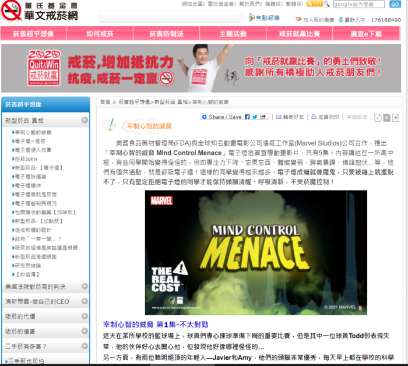Open 戒菸就贏比賽 navigation tab
408x366 pixels.
(x=300, y=34)
